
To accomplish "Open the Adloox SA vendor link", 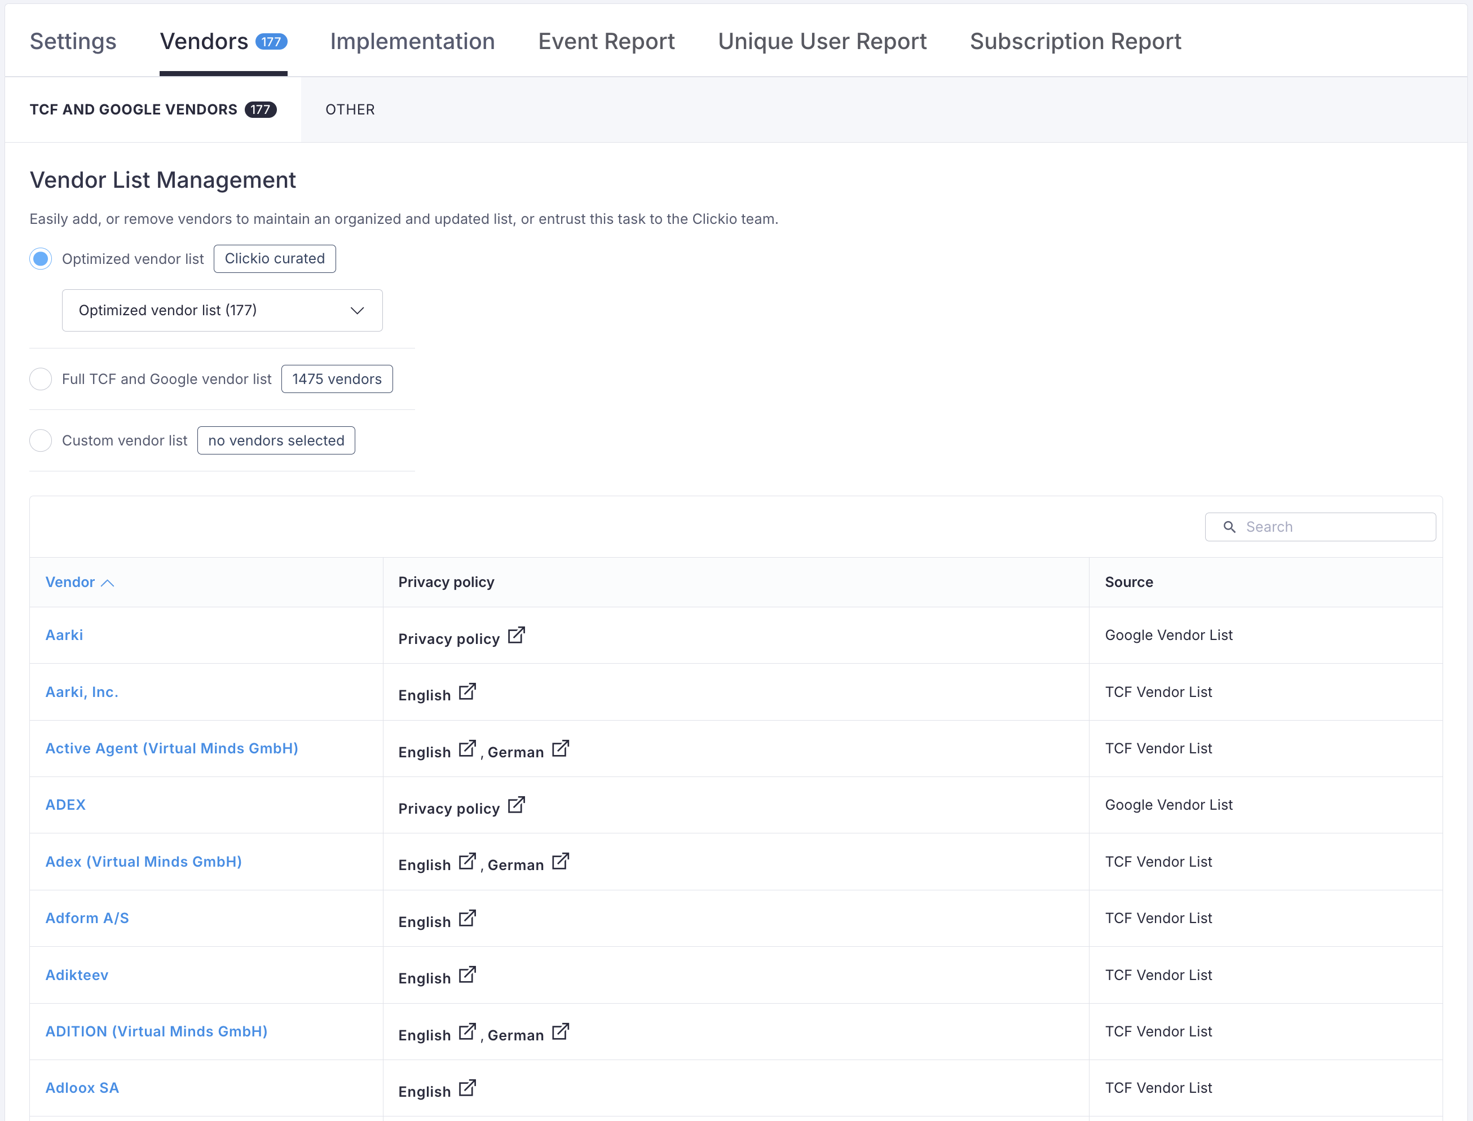I will pos(82,1088).
